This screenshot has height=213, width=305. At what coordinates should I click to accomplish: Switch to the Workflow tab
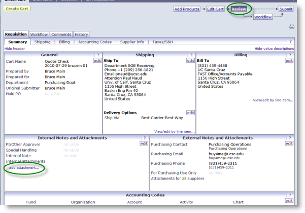[x=39, y=34]
